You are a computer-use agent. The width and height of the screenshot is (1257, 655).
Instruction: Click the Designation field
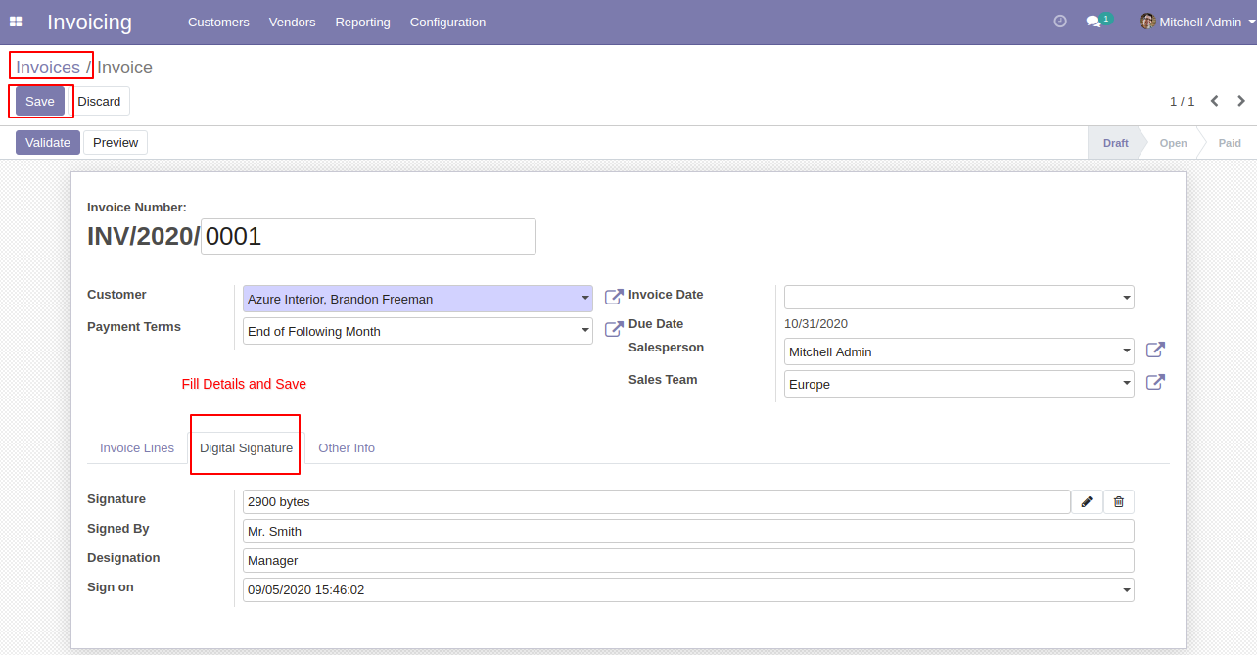coord(688,560)
